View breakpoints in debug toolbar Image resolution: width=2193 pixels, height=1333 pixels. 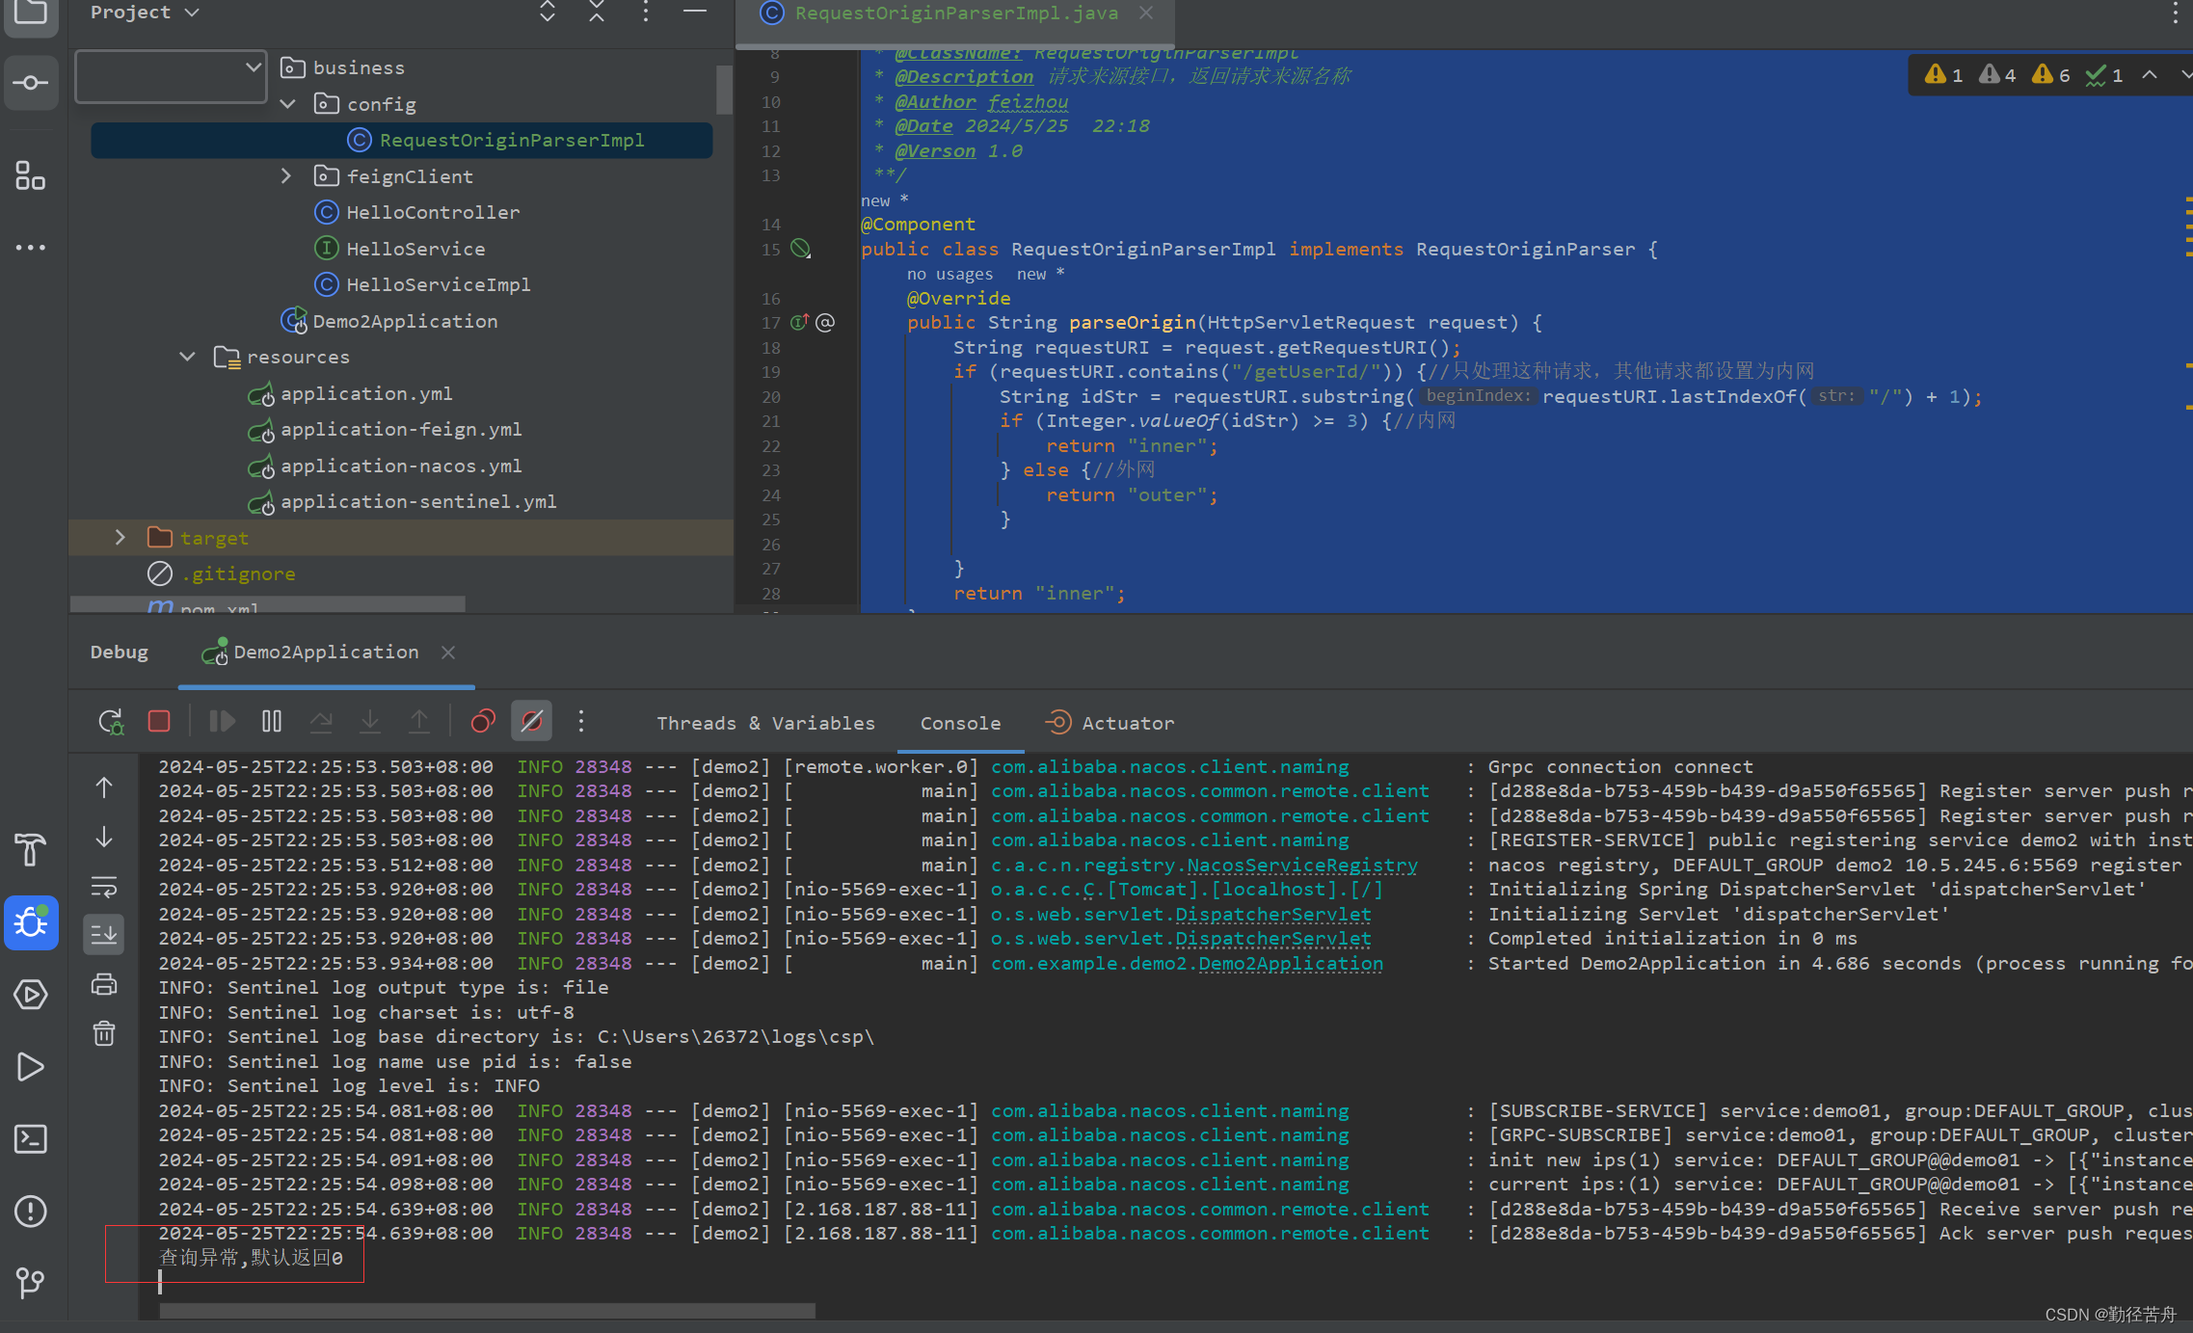(x=483, y=721)
